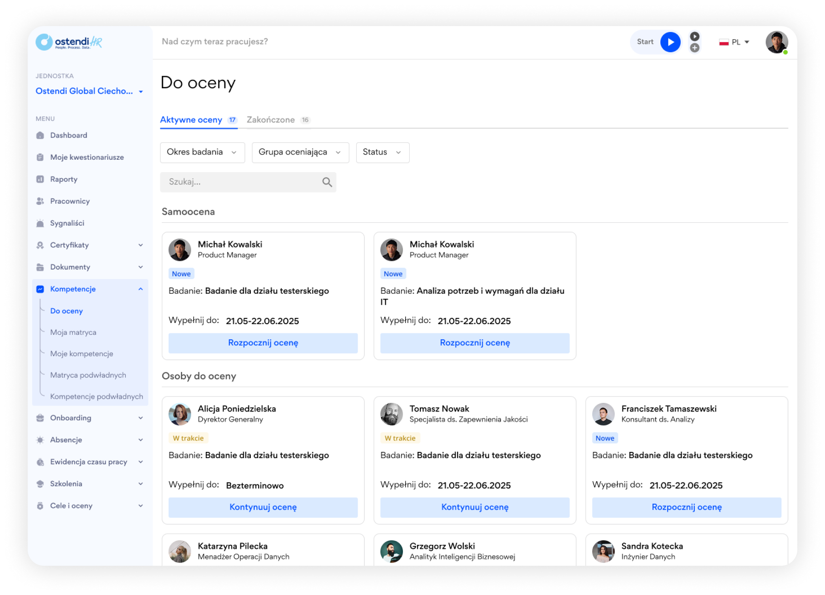Open the Grupa oceniająca filter dropdown

tap(300, 152)
